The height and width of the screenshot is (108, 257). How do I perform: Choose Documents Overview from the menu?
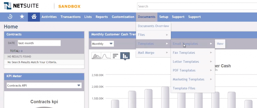tap(153, 26)
